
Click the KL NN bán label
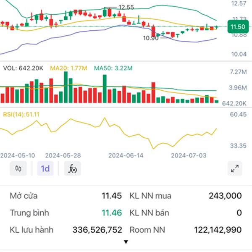pyautogui.click(x=149, y=213)
